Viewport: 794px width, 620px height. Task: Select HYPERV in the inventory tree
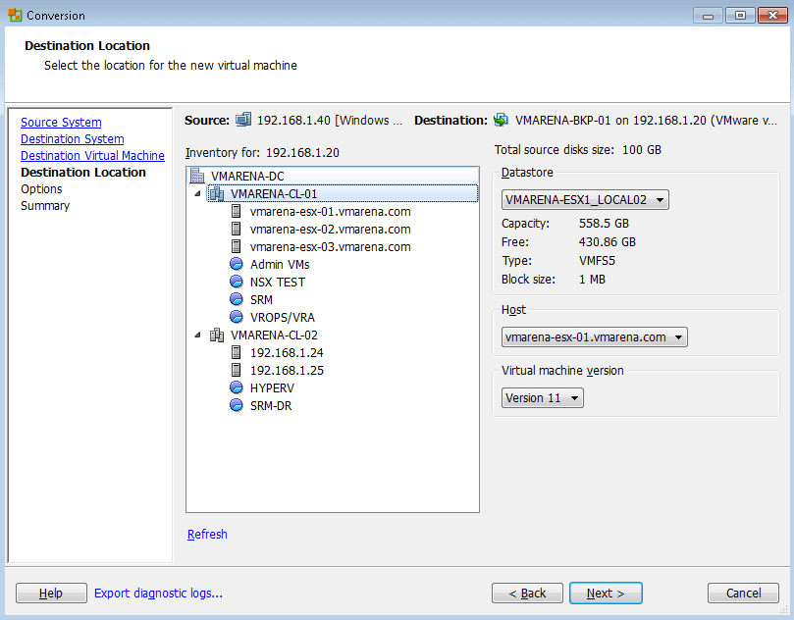tap(272, 388)
